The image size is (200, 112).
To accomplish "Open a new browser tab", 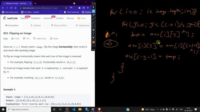I will 35,3.
